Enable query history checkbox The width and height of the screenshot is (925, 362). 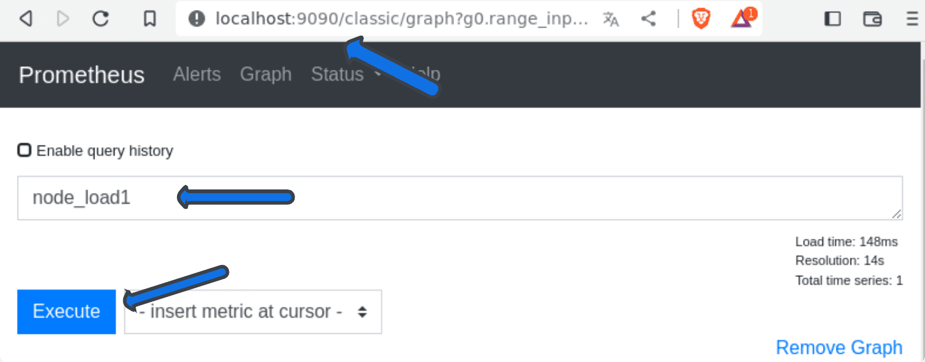pos(24,151)
